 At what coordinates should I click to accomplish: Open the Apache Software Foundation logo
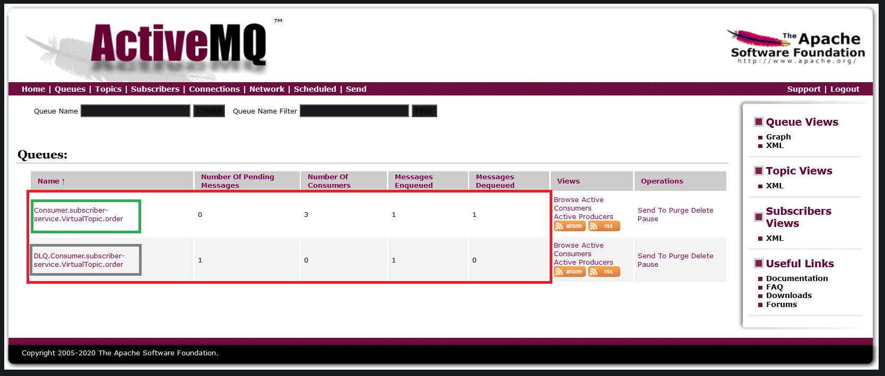(x=795, y=47)
